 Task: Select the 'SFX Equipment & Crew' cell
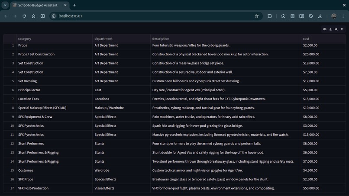[54, 116]
